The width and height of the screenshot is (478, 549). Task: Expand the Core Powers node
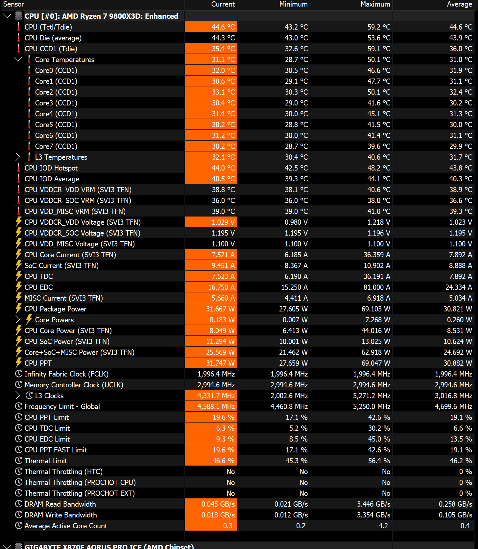coord(18,320)
